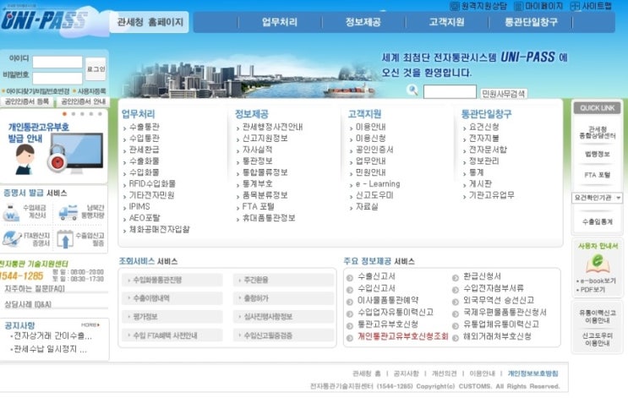The height and width of the screenshot is (398, 628).
Task: Open 개인정보보호방침 footer link
Action: pyautogui.click(x=532, y=373)
